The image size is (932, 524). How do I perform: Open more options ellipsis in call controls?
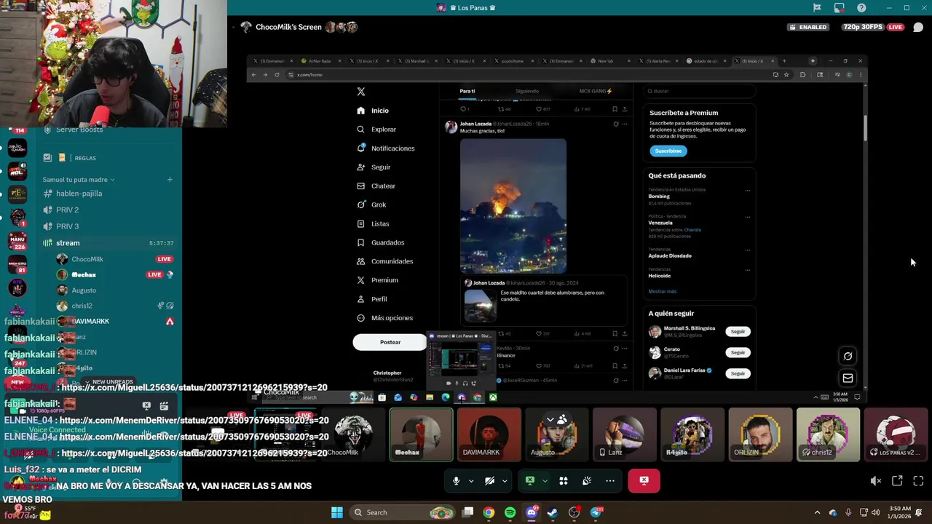(610, 481)
